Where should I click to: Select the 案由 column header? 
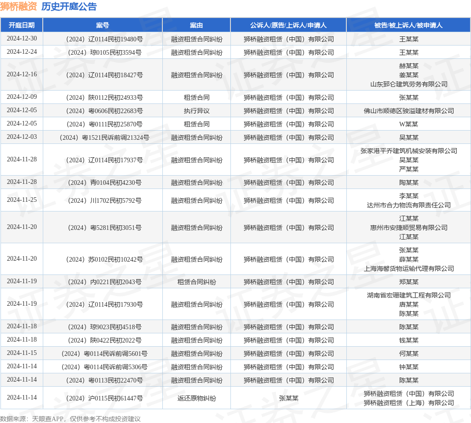196,25
